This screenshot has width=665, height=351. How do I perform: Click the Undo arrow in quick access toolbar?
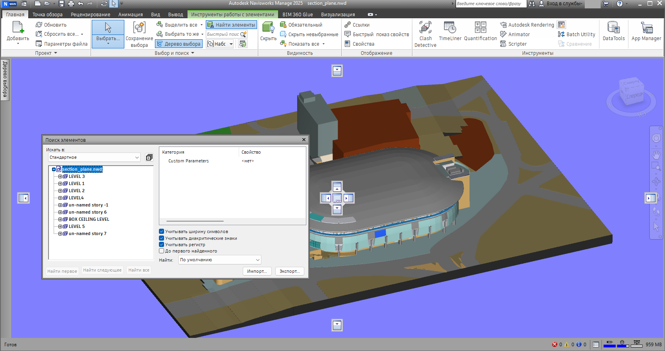coord(81,4)
